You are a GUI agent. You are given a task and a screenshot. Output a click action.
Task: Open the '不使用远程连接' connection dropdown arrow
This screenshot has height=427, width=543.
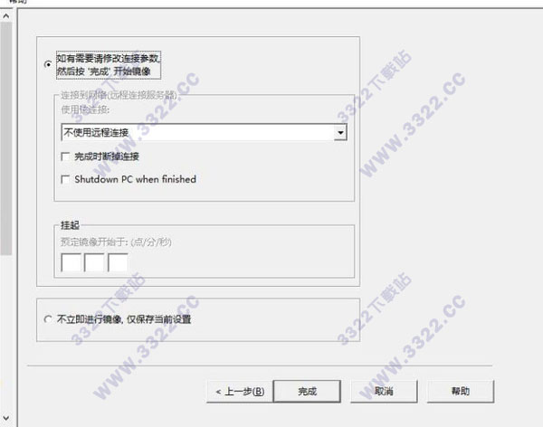coord(340,133)
